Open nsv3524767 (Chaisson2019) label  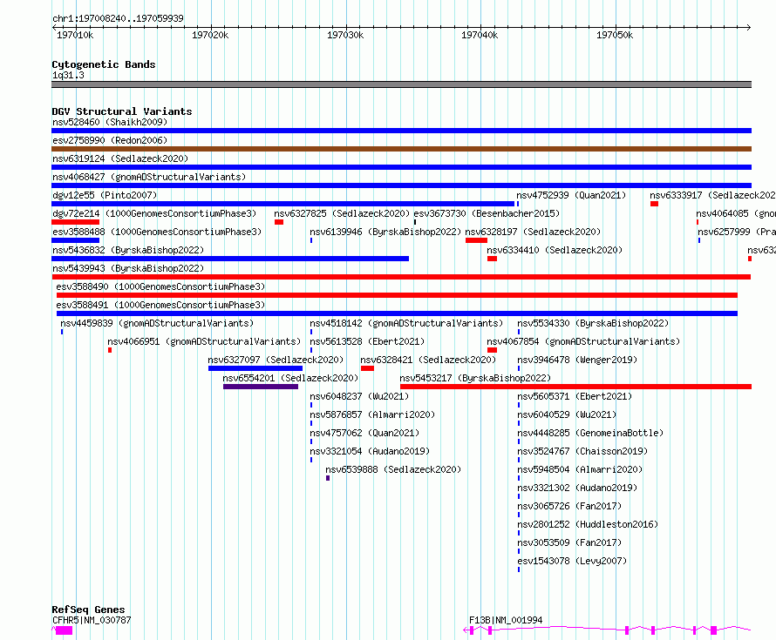tap(582, 451)
